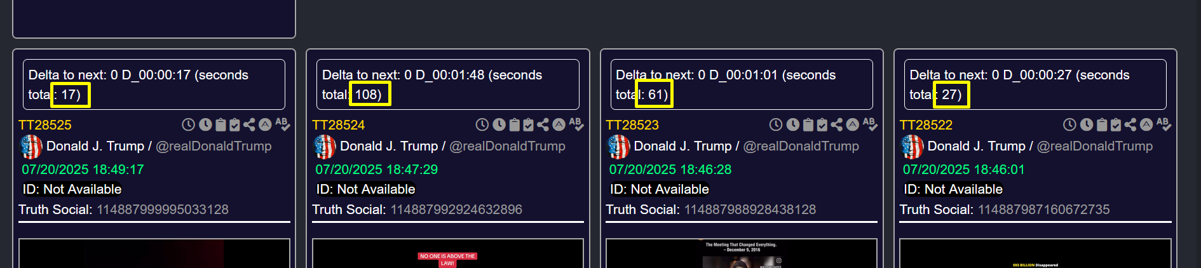This screenshot has height=268, width=1201.
Task: Click the profile avatar on TT28523 card
Action: pyautogui.click(x=619, y=147)
